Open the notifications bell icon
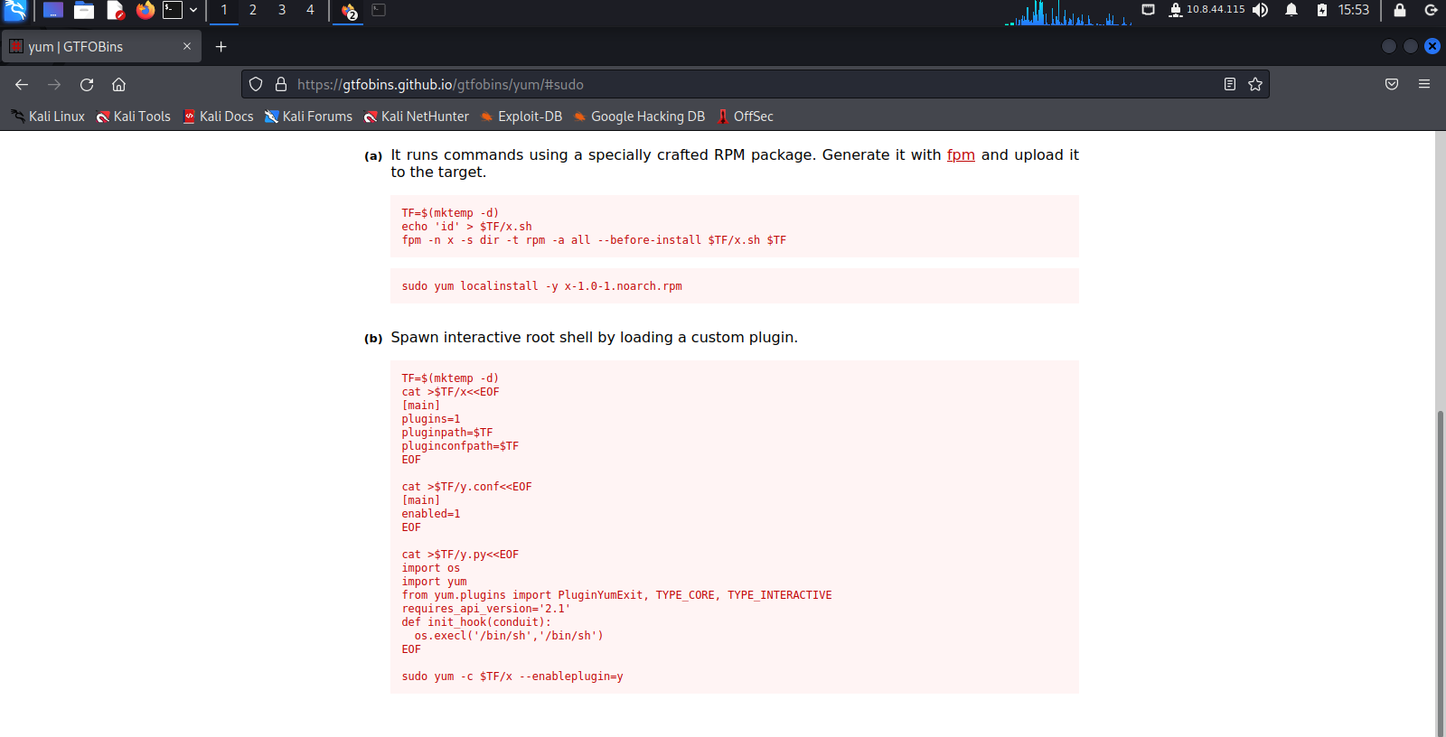 [x=1291, y=10]
